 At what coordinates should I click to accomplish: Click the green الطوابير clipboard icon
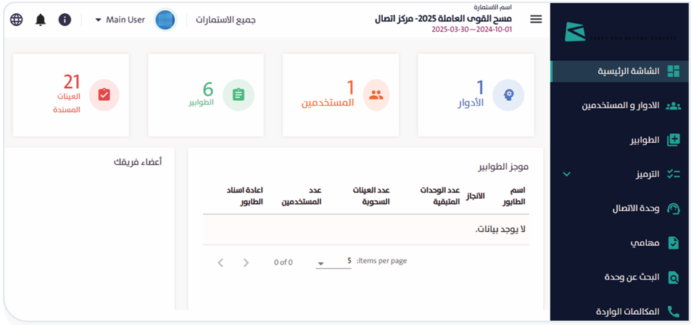tap(238, 95)
